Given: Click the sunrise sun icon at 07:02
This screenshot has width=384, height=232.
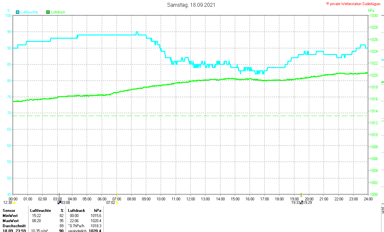Looking at the screenshot, I should [117, 203].
